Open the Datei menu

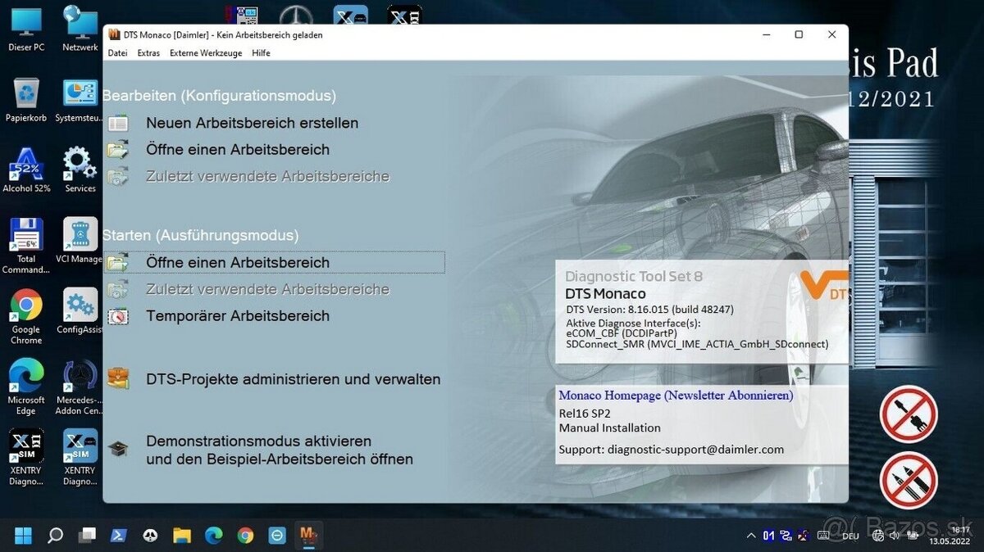(x=116, y=52)
